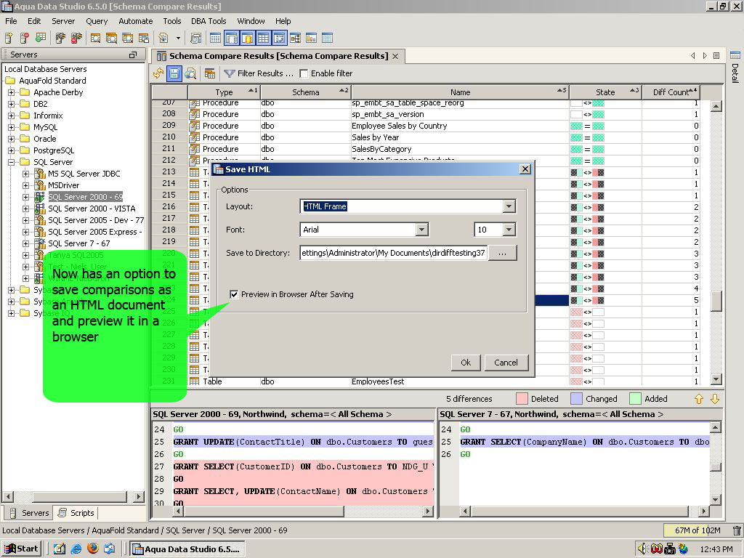Open the font size dropdown
The width and height of the screenshot is (744, 558).
[509, 230]
